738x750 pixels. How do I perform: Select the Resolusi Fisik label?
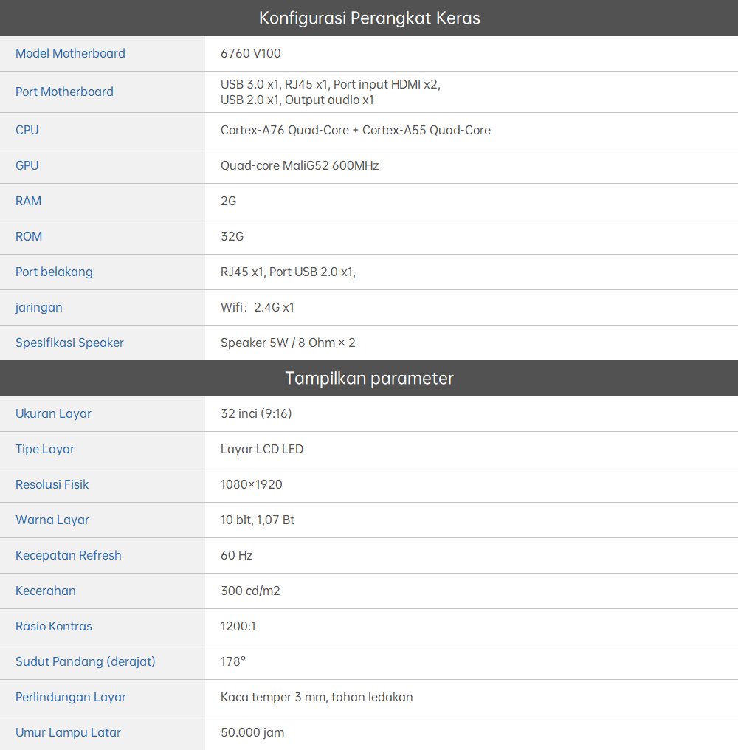pyautogui.click(x=52, y=484)
